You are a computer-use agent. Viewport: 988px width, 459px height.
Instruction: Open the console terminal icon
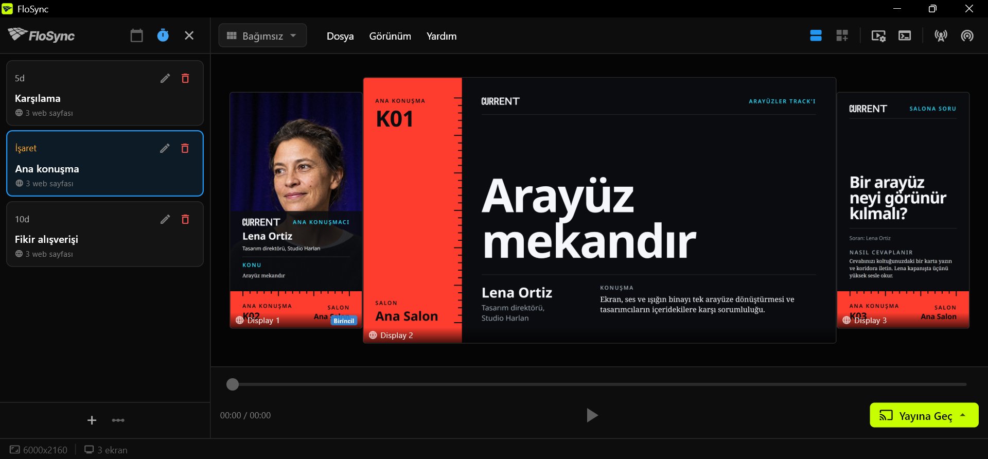pyautogui.click(x=905, y=36)
